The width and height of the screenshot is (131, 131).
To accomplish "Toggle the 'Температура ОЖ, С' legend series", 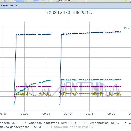I will 101,123.
